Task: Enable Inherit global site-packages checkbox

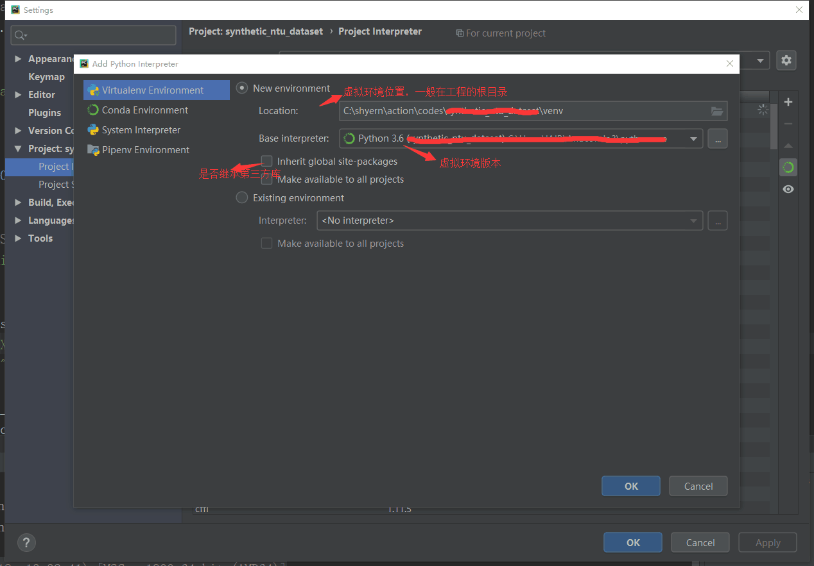Action: pyautogui.click(x=266, y=162)
